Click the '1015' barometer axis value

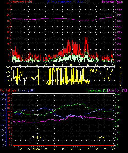click(x=119, y=15)
